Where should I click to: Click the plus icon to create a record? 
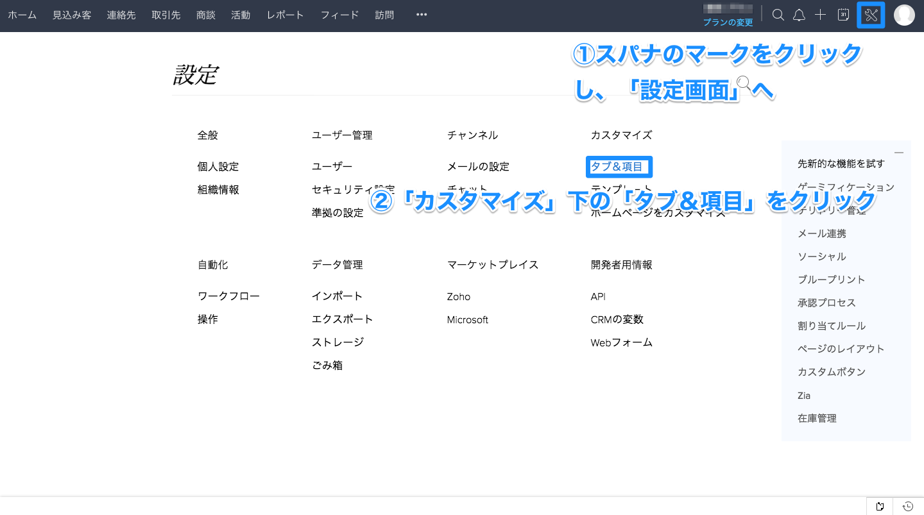pyautogui.click(x=820, y=15)
